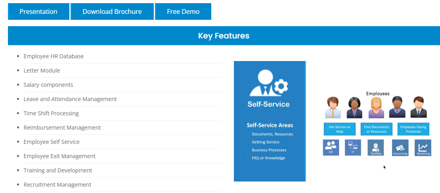Select Employee HR Database list item

(54, 56)
